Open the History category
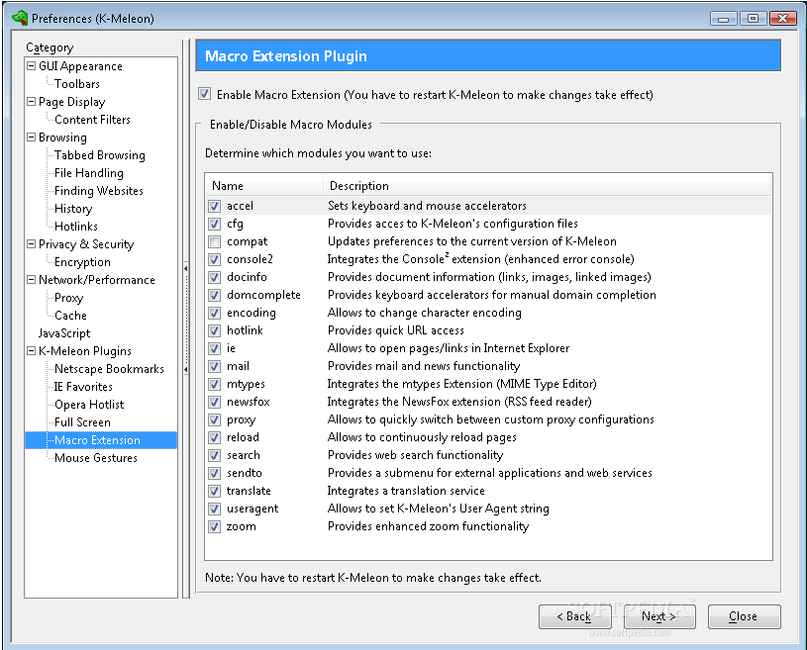This screenshot has height=650, width=807. (73, 209)
